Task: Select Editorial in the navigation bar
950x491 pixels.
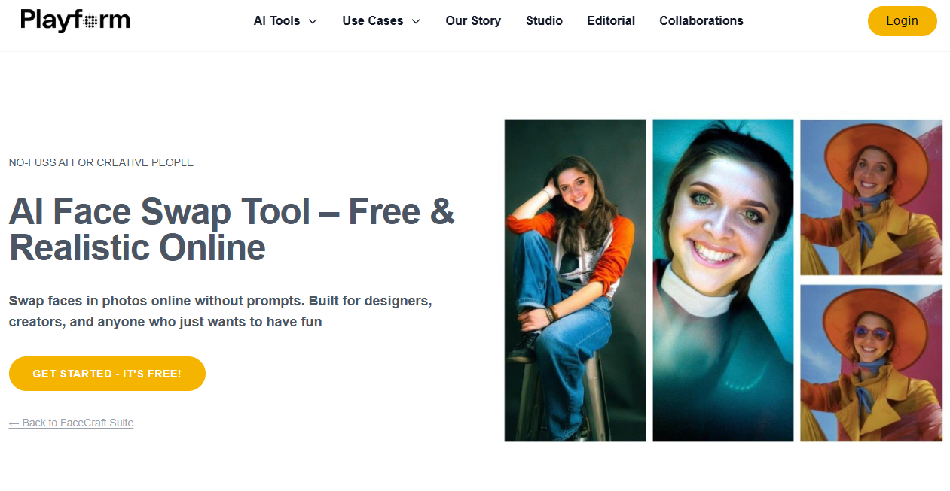Action: tap(610, 21)
